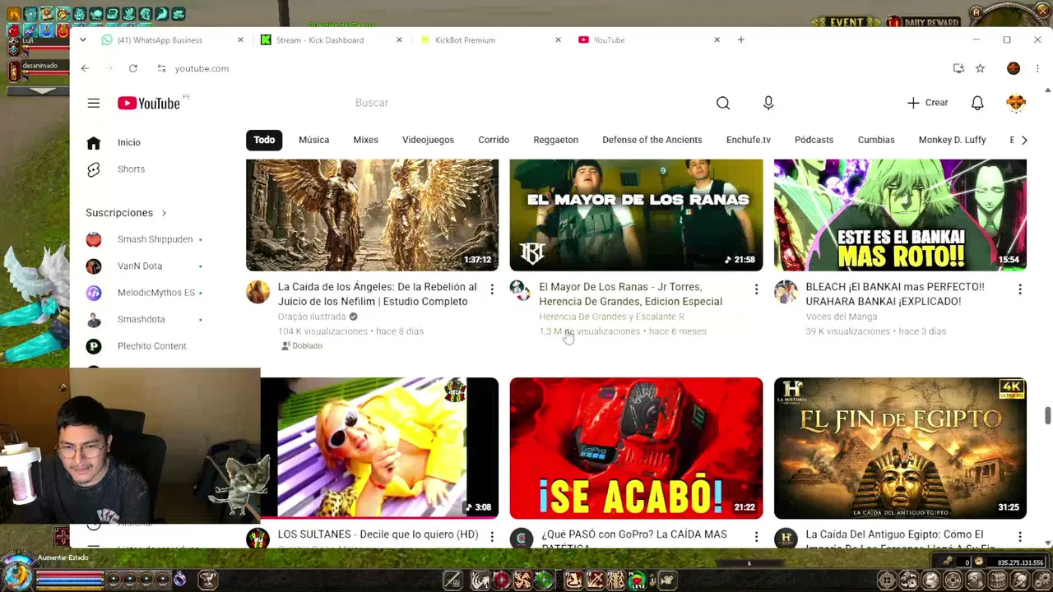The height and width of the screenshot is (592, 1053).
Task: Open Shorts in the sidebar
Action: [x=131, y=169]
